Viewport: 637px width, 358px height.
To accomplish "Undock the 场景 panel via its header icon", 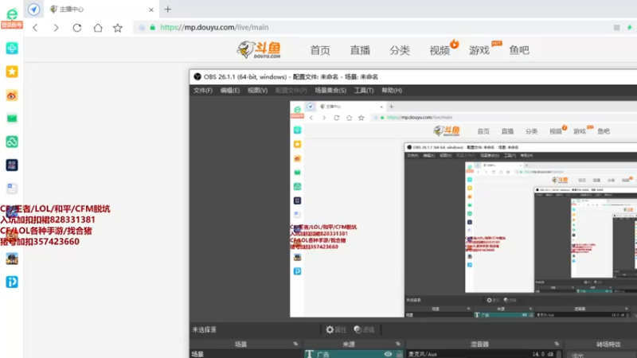I will [x=295, y=344].
